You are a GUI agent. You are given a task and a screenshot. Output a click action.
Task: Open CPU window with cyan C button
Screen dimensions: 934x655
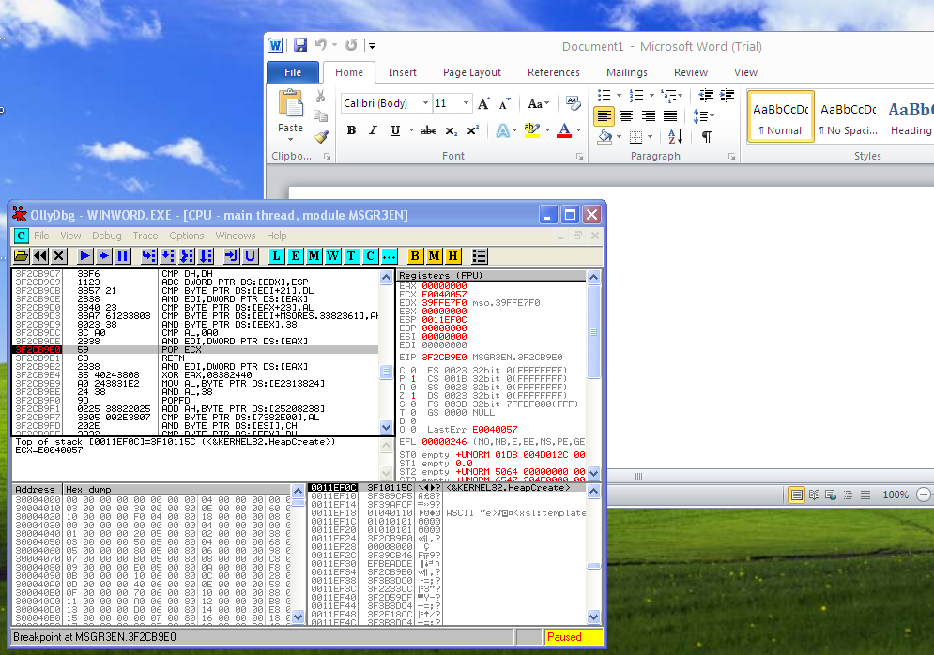[371, 256]
